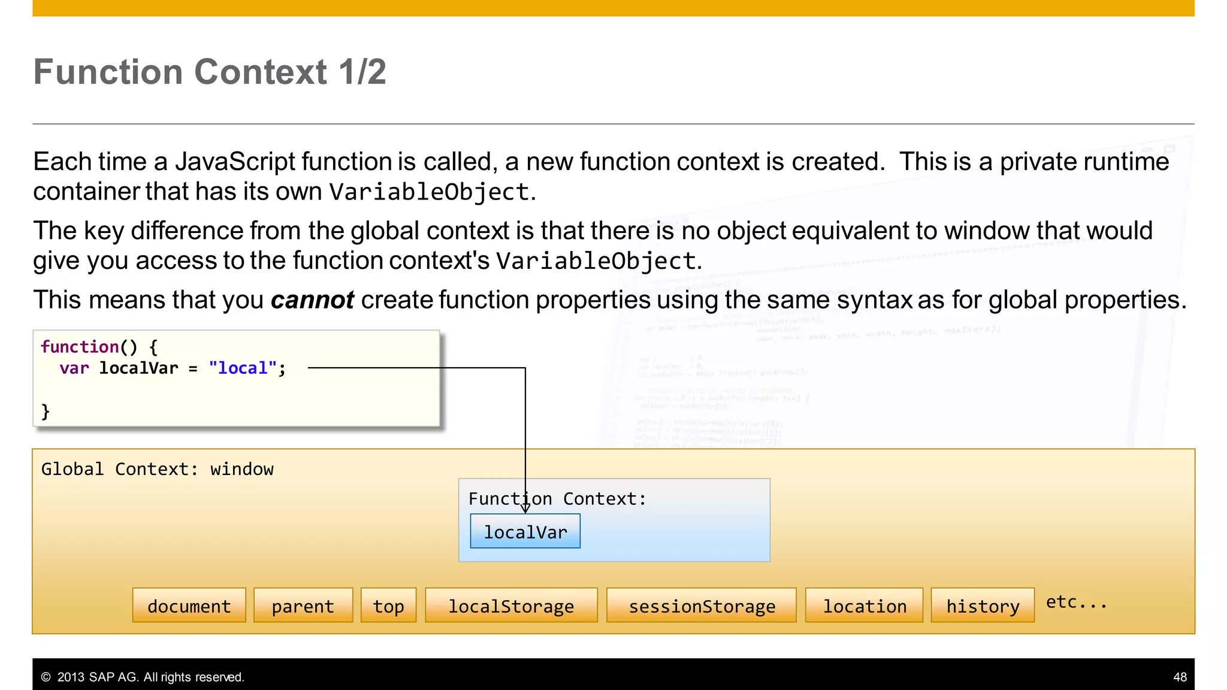
Task: Click the slide number 48
Action: tap(1180, 677)
